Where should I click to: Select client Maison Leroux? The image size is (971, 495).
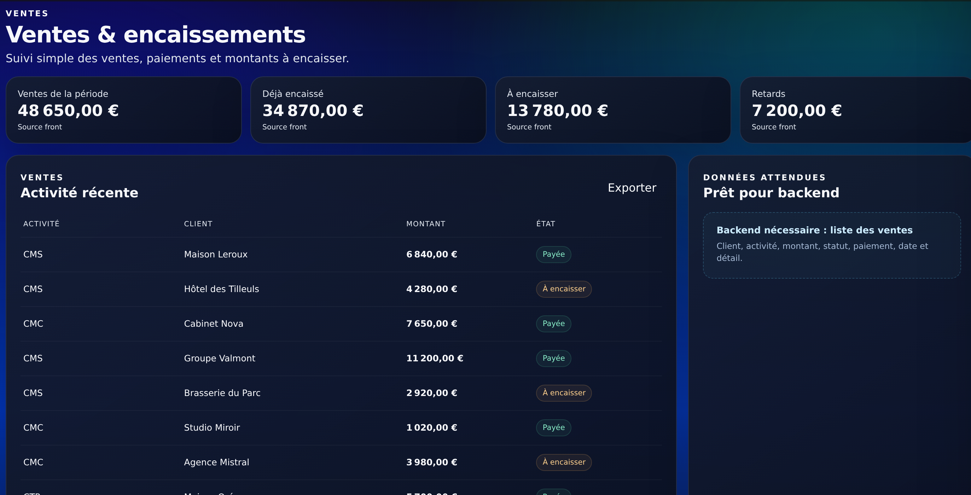[x=216, y=255]
